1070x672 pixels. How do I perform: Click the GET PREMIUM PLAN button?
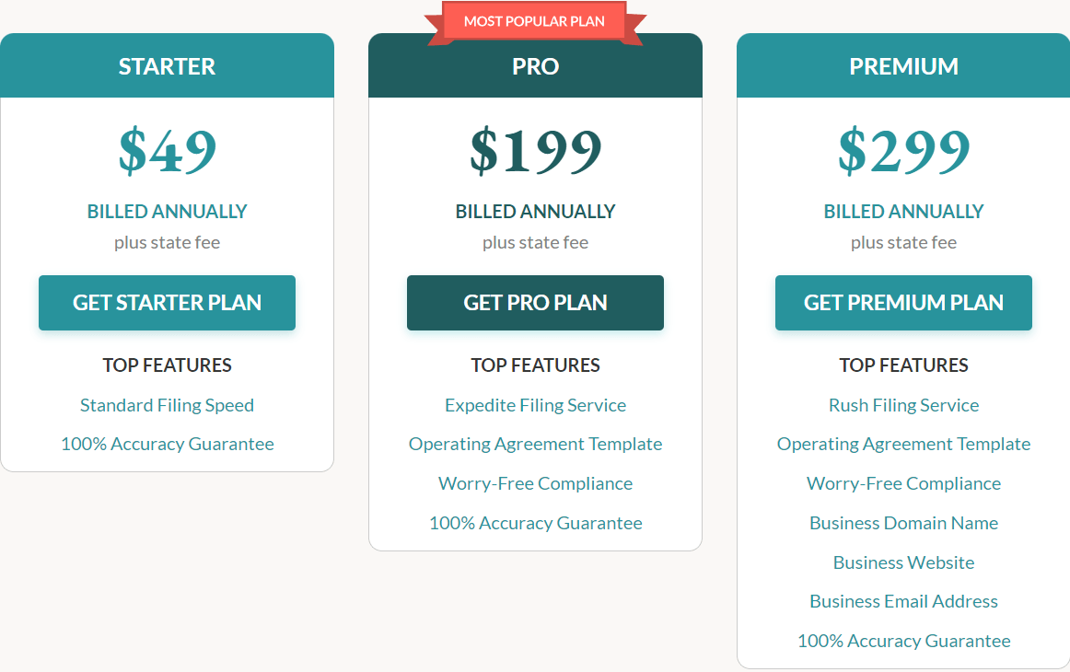tap(903, 302)
